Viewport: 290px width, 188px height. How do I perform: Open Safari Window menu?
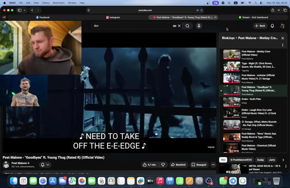(72, 3)
